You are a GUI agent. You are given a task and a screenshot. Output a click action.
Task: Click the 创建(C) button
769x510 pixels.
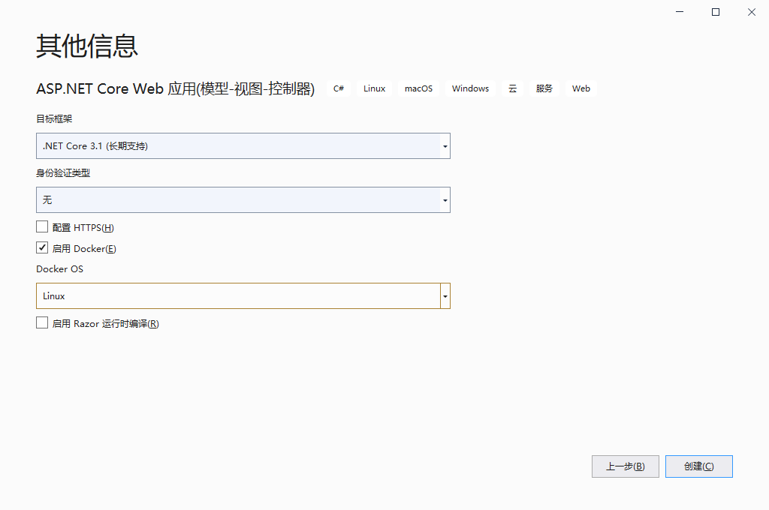coord(699,466)
